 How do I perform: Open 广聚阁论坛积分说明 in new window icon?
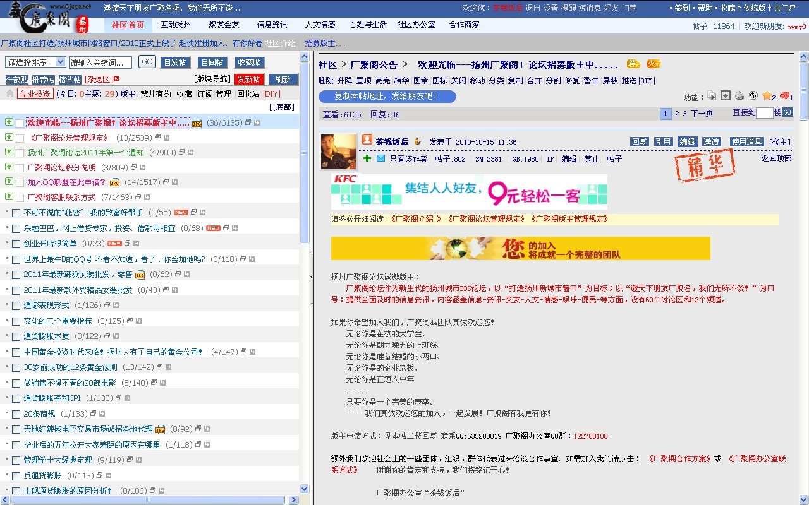(134, 168)
